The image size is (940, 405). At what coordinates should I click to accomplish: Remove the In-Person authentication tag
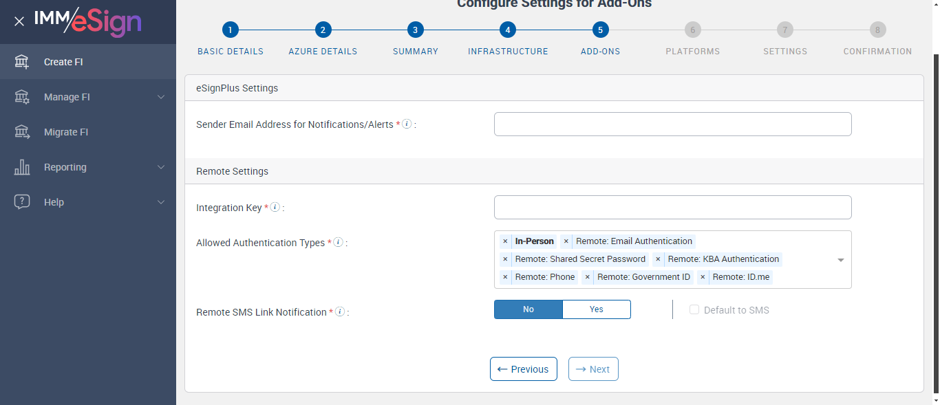[505, 241]
